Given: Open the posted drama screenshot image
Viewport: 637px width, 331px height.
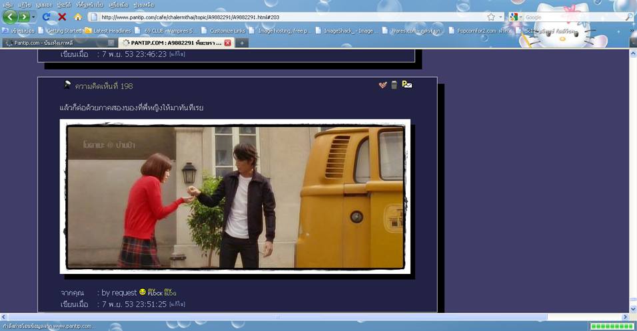Looking at the screenshot, I should (235, 197).
